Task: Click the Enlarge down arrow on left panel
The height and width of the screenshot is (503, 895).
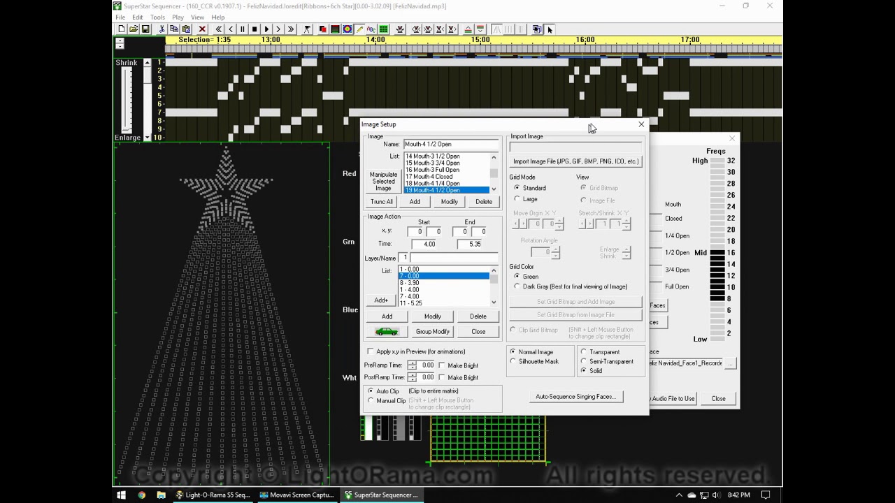Action: click(x=147, y=138)
